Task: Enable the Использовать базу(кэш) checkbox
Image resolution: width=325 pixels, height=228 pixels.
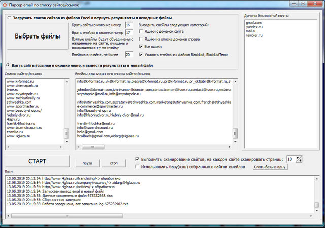Action: click(x=138, y=166)
